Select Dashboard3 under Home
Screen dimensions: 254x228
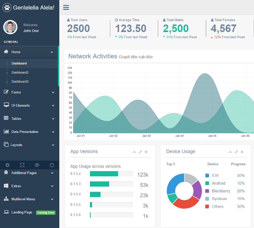[20, 82]
